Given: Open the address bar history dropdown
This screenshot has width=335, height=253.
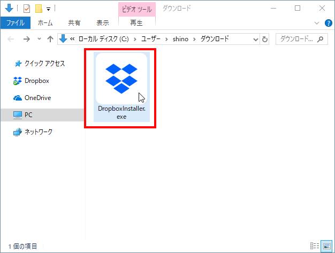Looking at the screenshot, I should [x=255, y=39].
